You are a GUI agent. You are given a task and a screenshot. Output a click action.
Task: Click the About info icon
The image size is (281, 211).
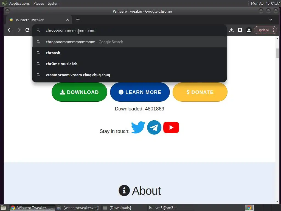124,190
